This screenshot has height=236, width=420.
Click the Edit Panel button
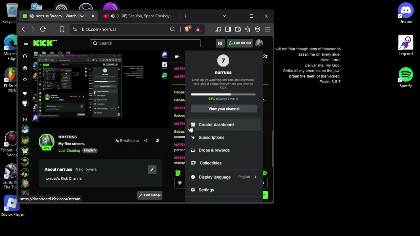pyautogui.click(x=150, y=195)
